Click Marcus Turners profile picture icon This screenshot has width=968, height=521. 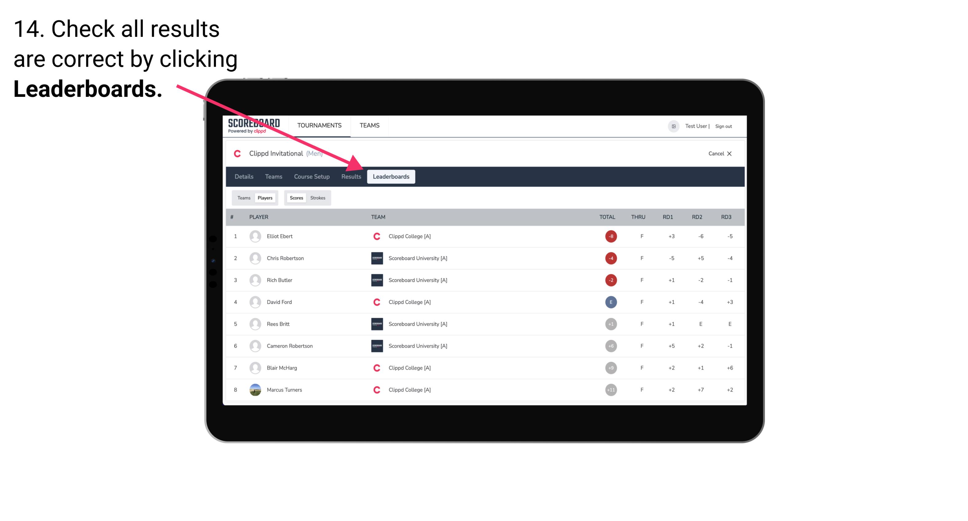254,389
